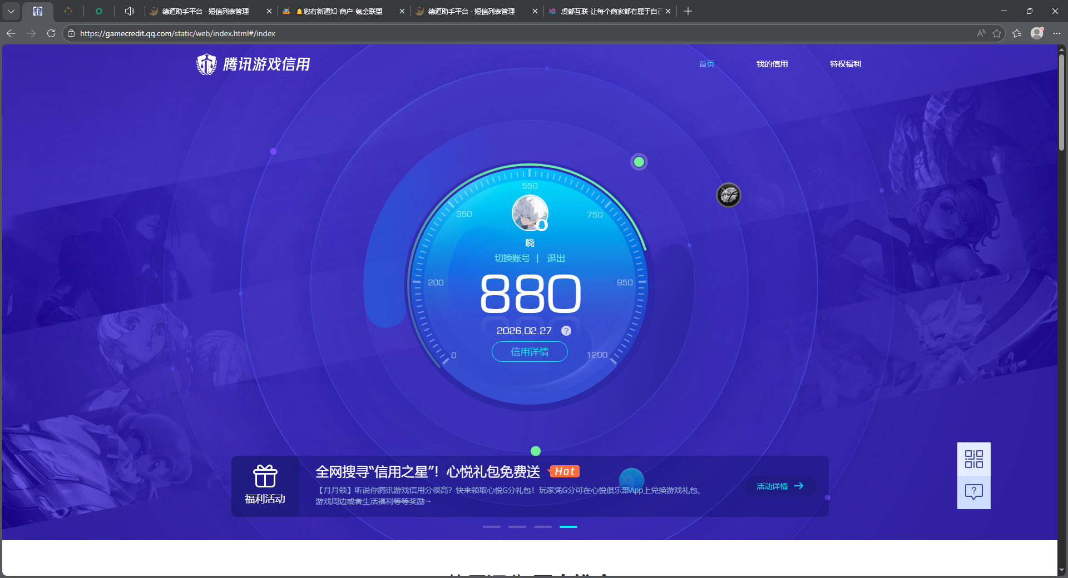Click the 腾讯游戏信用 shield logo
This screenshot has width=1068, height=578.
tap(206, 64)
